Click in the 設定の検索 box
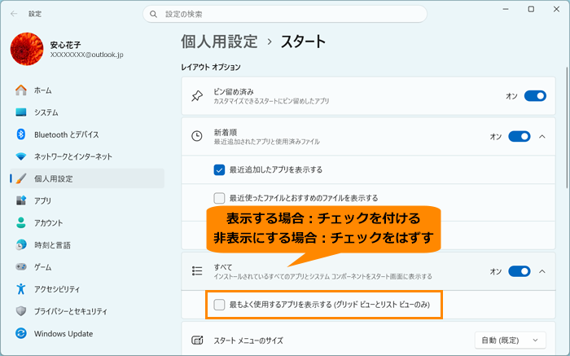570x356 pixels. click(285, 14)
